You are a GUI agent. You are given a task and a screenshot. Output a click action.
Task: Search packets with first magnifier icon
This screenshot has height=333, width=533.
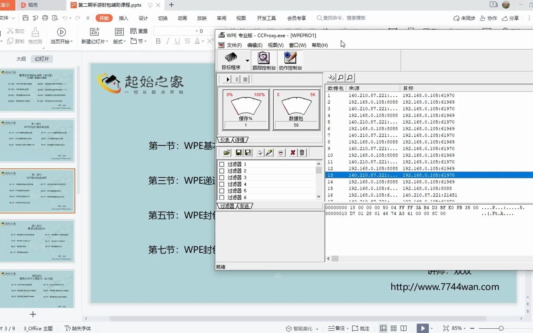341,77
